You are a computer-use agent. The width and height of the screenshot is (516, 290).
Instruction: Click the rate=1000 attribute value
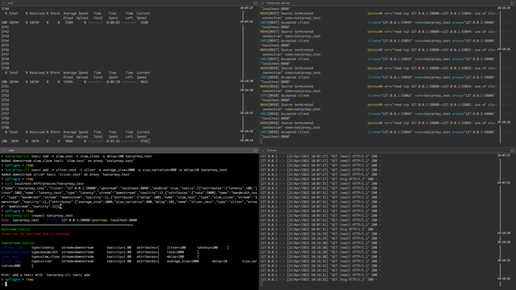[x=175, y=252]
